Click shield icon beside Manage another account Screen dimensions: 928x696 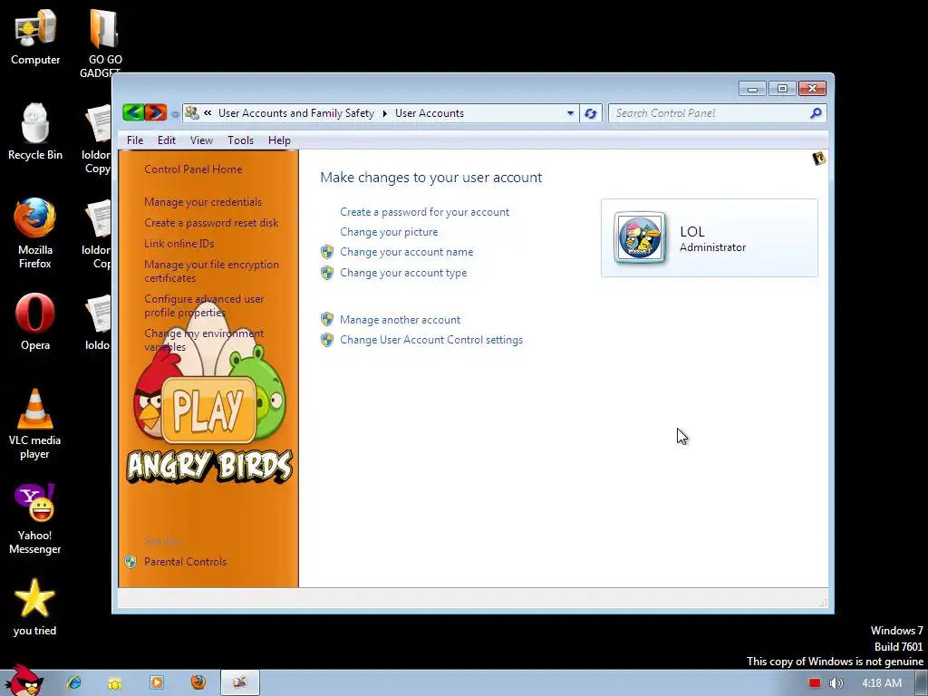coord(326,320)
